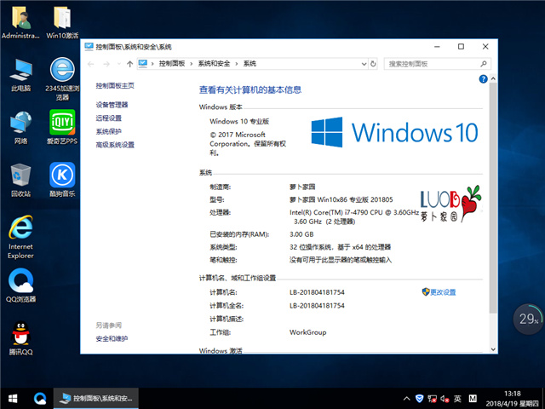Click the Windows Start button
545x409 pixels.
13,398
